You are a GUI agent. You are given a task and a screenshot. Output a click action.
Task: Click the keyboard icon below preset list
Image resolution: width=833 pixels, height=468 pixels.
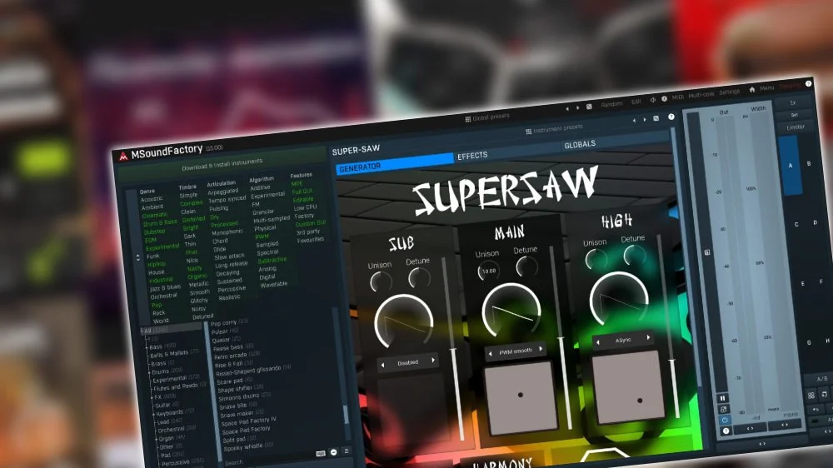point(321,453)
